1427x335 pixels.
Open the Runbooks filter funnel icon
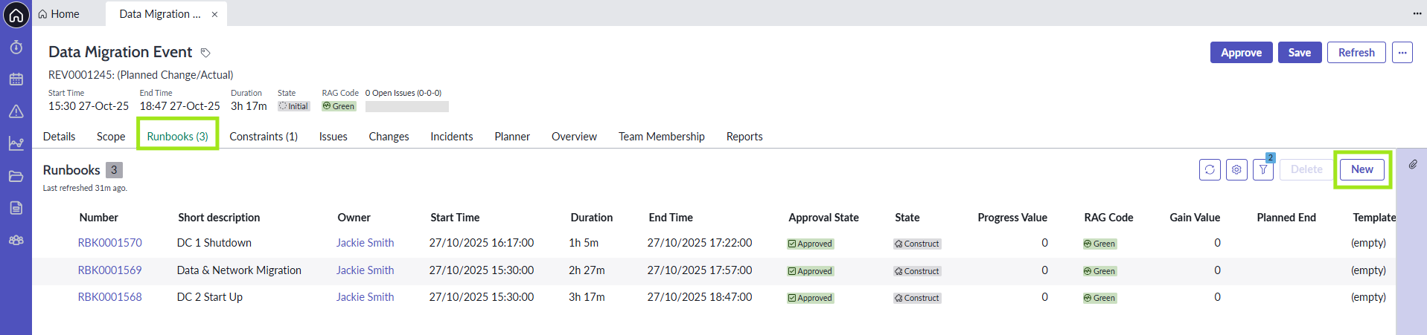[1263, 170]
